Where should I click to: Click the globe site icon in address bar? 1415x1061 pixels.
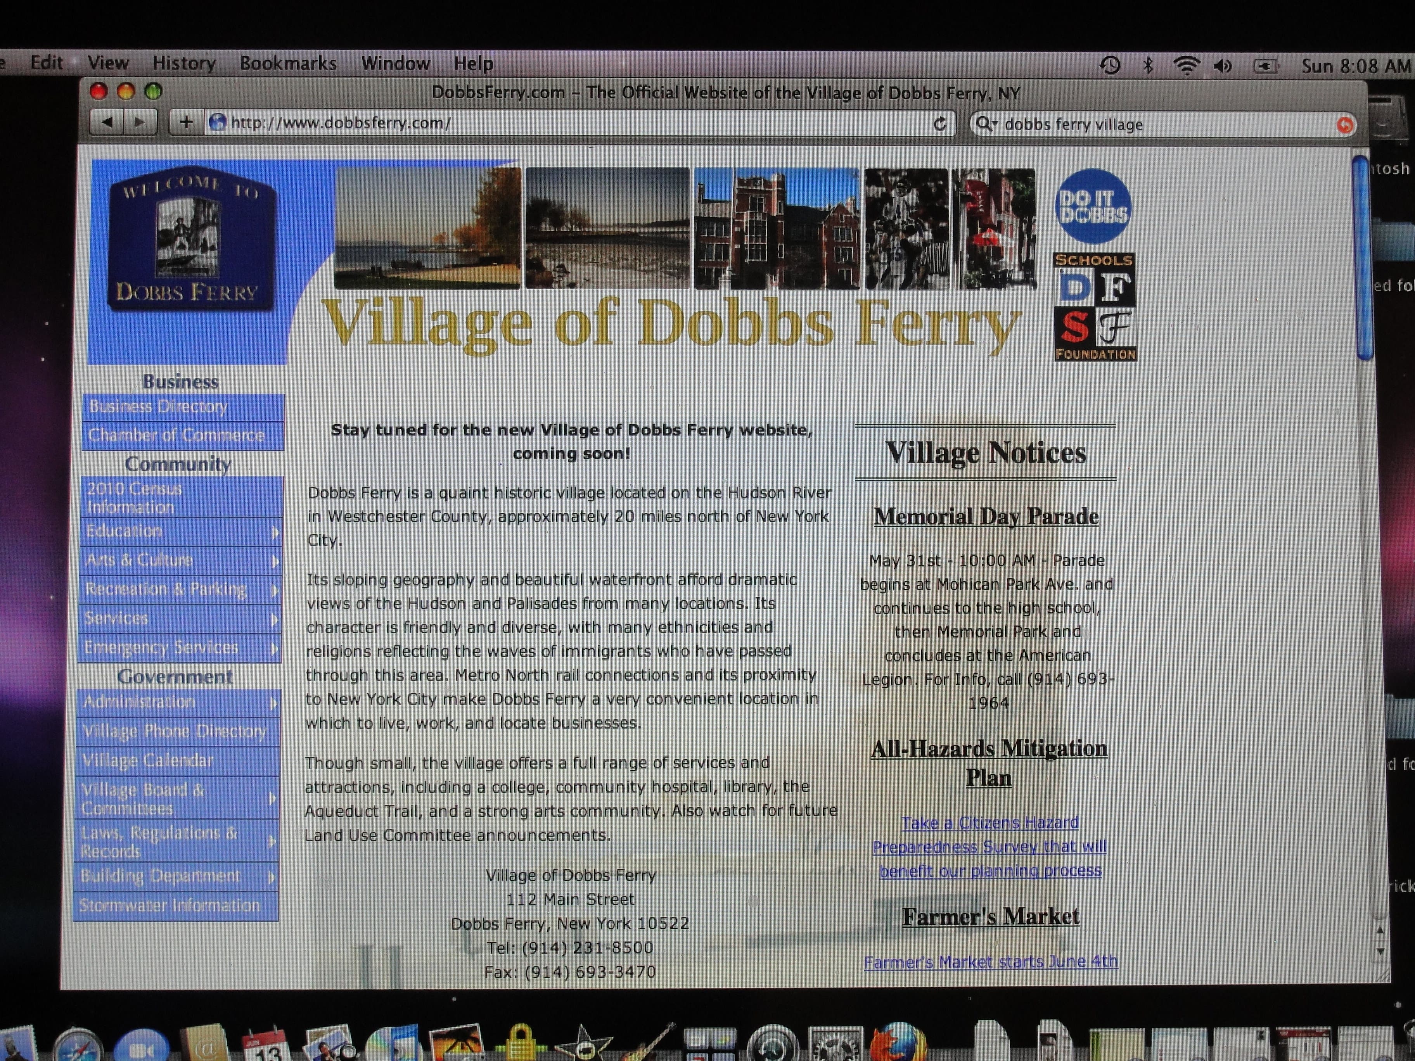pyautogui.click(x=218, y=121)
